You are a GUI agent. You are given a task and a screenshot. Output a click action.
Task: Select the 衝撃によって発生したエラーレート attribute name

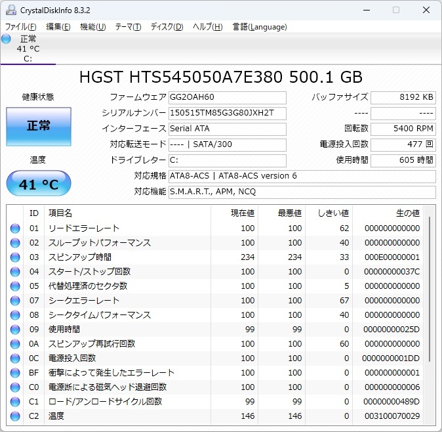pos(111,373)
